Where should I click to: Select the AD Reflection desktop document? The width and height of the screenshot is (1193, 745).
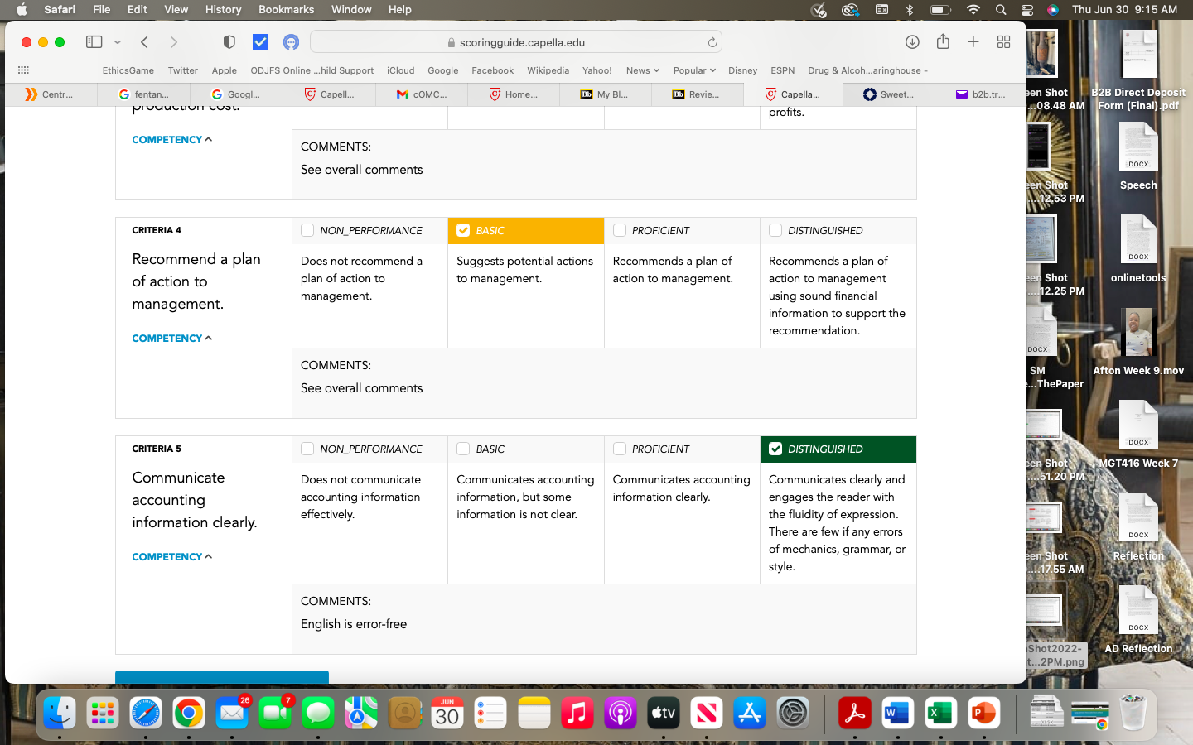[1138, 621]
